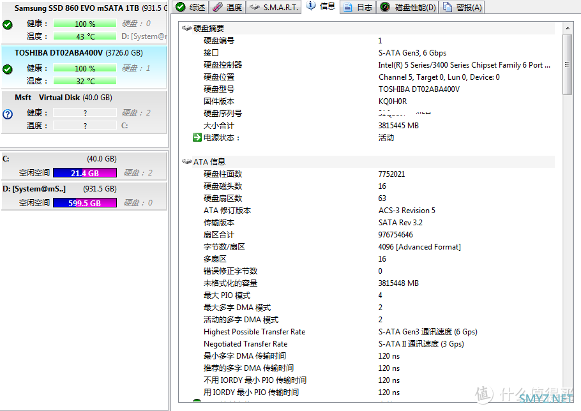The height and width of the screenshot is (411, 581).
Task: Click 电源状态 活动 value
Action: coord(386,137)
